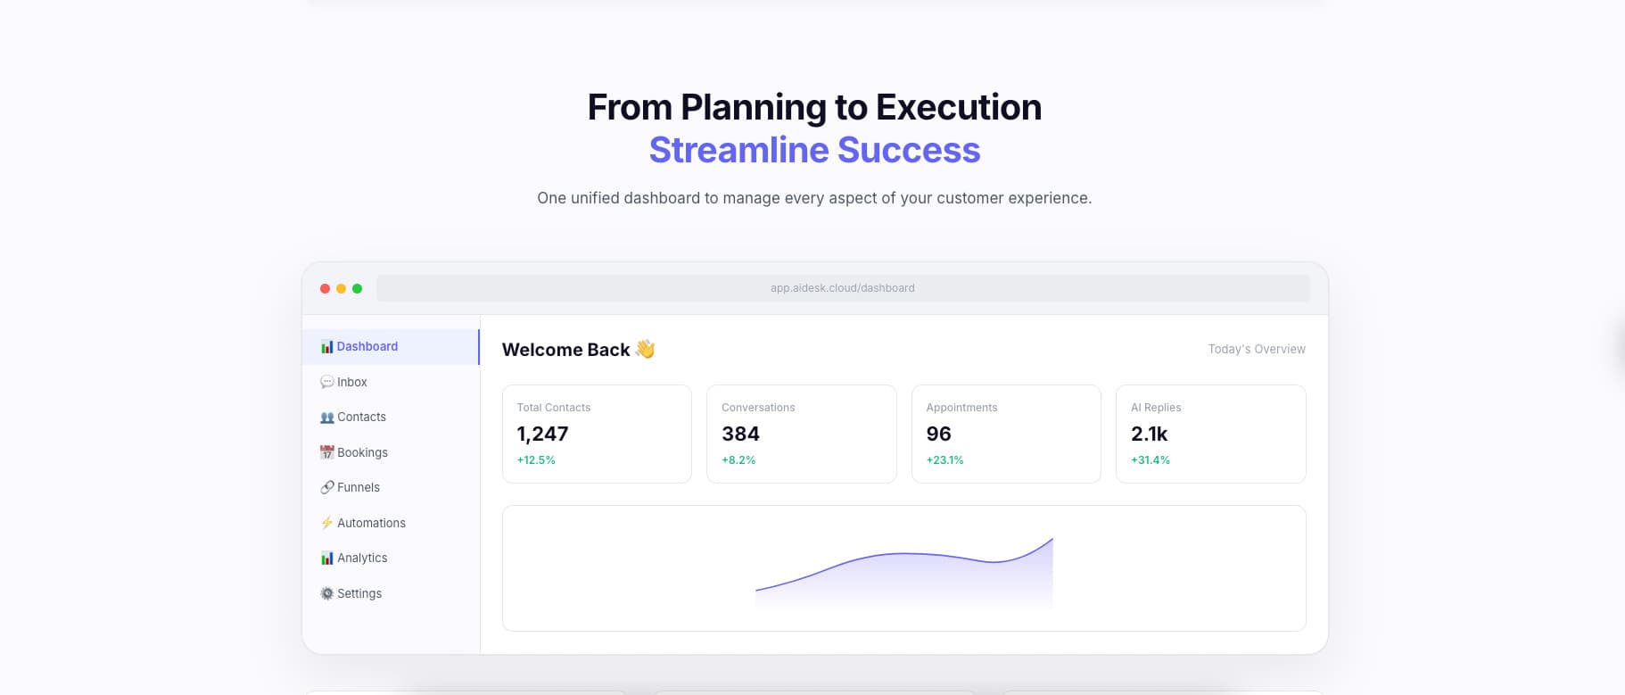Screen dimensions: 1625x695
Task: Click the Dashboard bar chart icon
Action: [326, 346]
